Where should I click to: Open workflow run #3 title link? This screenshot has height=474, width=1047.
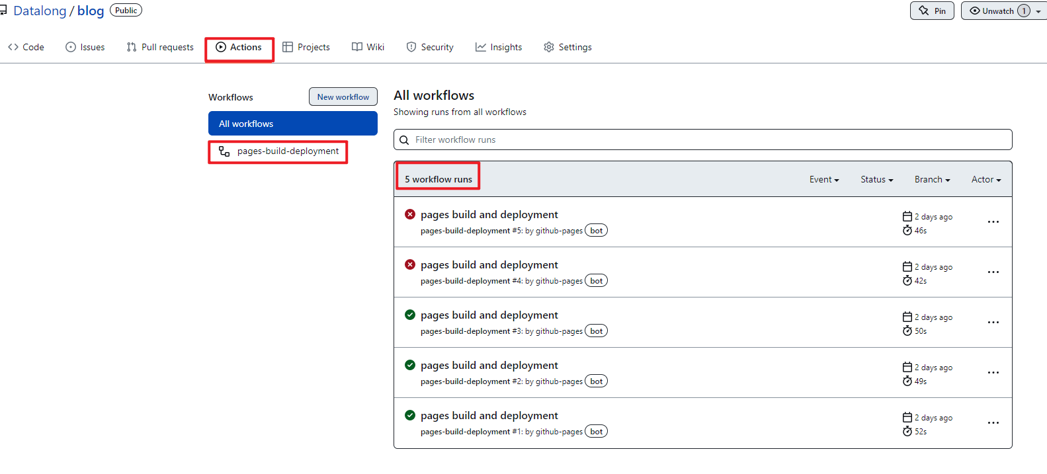[489, 315]
